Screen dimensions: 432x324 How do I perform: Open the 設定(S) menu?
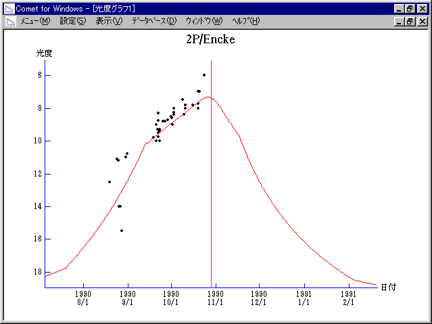coord(73,21)
